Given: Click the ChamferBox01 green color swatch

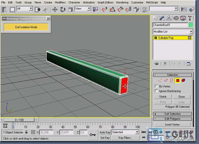Looking at the screenshot, I should (x=191, y=25).
